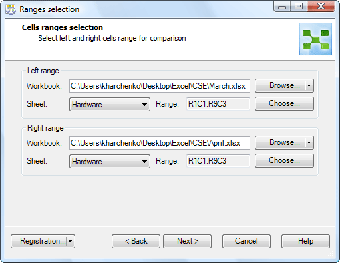The width and height of the screenshot is (340, 263).
Task: Click the scales app icon in title bar
Action: (x=11, y=9)
